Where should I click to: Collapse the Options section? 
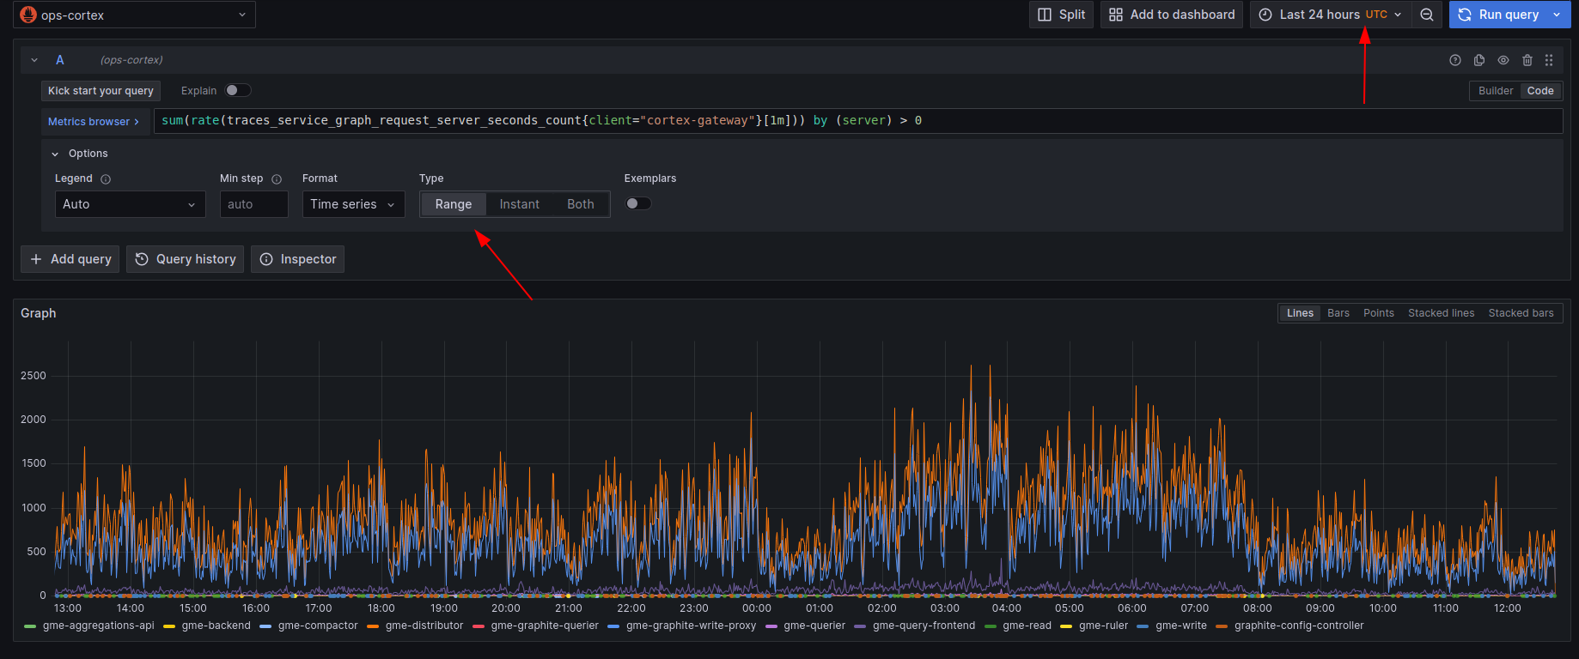(x=56, y=154)
